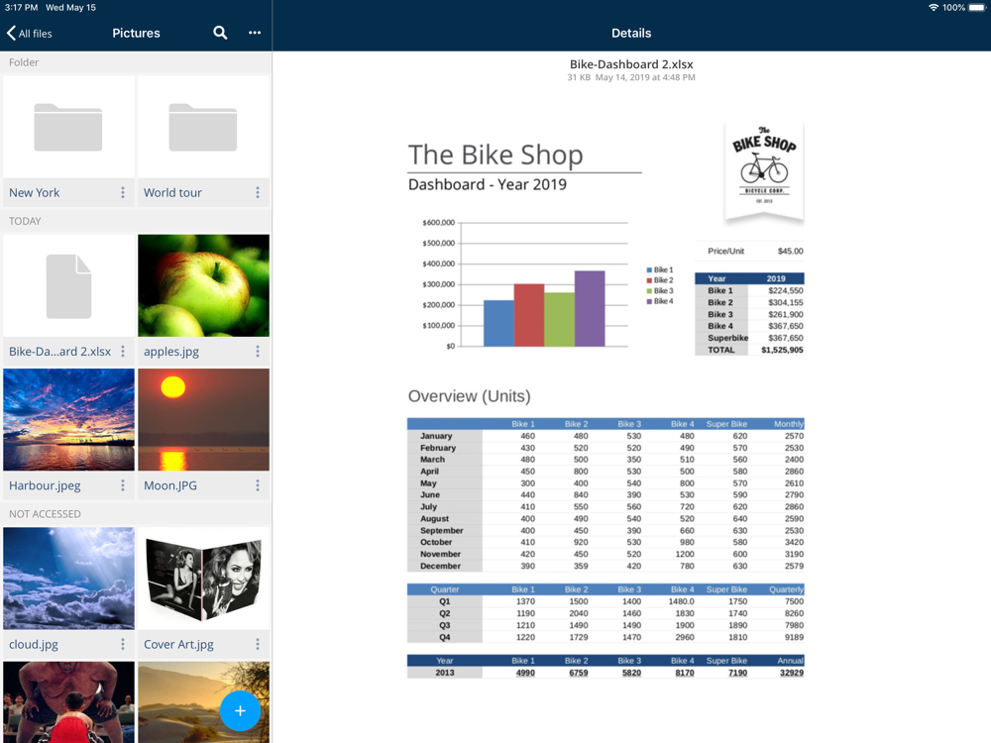The height and width of the screenshot is (743, 991).
Task: Open the New York folder
Action: 68,127
